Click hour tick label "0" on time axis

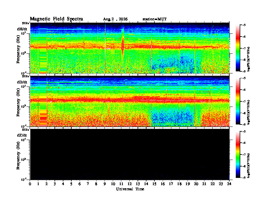[x=30, y=184]
